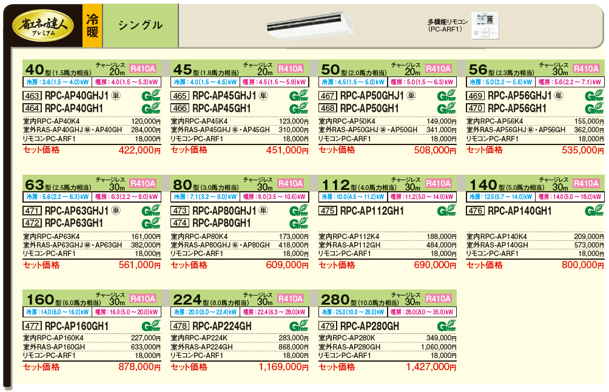
Task: Click the Green logo beside RPC-AP160GH1
Action: (151, 326)
